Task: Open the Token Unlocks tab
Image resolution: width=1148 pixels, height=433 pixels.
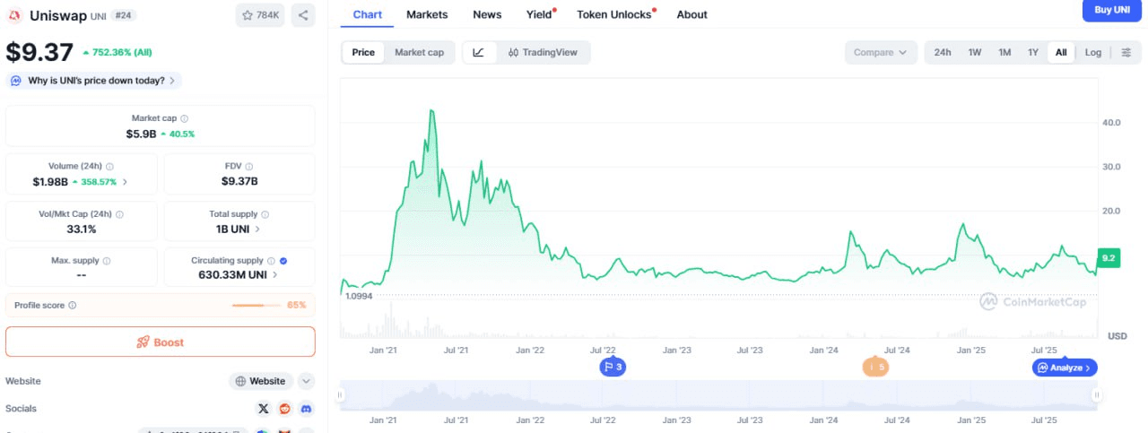Action: click(614, 14)
